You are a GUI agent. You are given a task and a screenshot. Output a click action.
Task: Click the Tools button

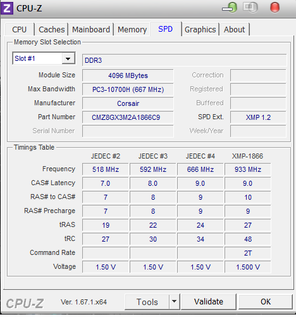pos(147,302)
